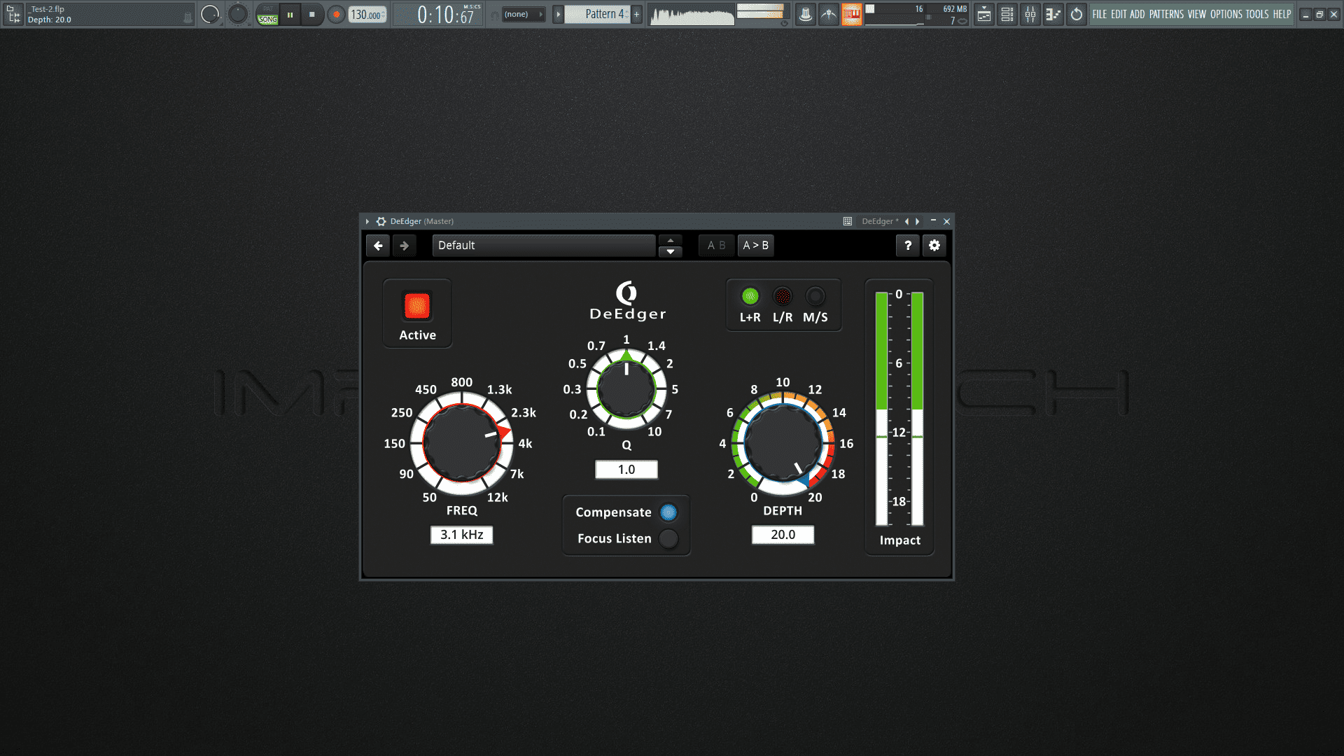
Task: Toggle the Compensate switch
Action: tap(668, 512)
